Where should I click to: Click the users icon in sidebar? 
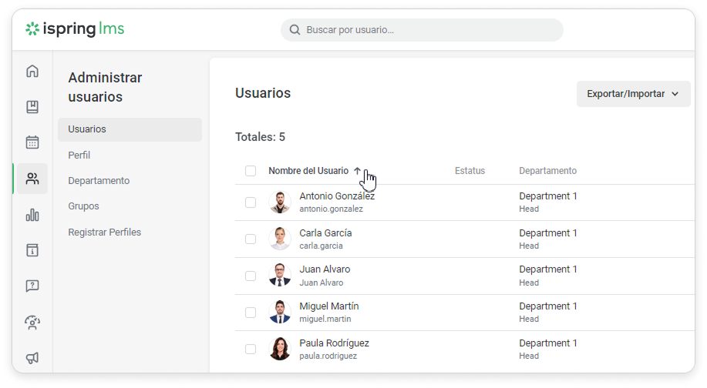click(32, 179)
